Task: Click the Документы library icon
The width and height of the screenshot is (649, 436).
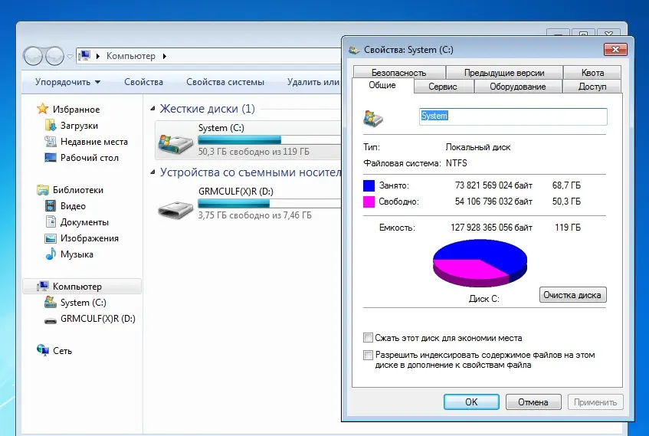Action: coord(51,222)
